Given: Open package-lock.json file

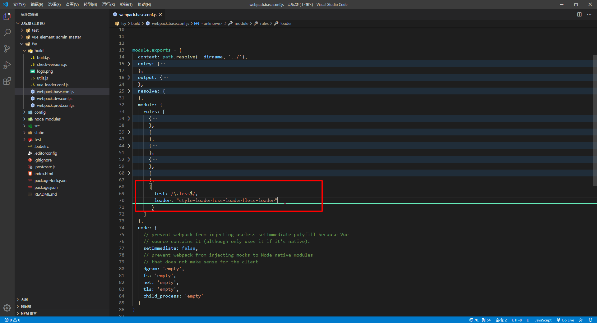Looking at the screenshot, I should click(x=62, y=180).
